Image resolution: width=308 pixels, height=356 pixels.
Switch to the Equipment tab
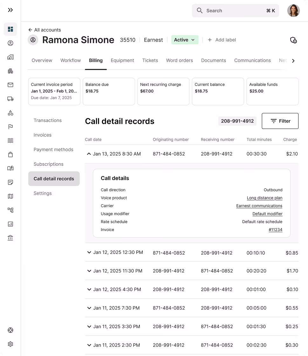[122, 60]
